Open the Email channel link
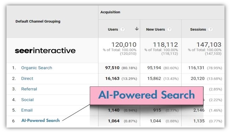This screenshot has height=133, width=231. pos(27,110)
